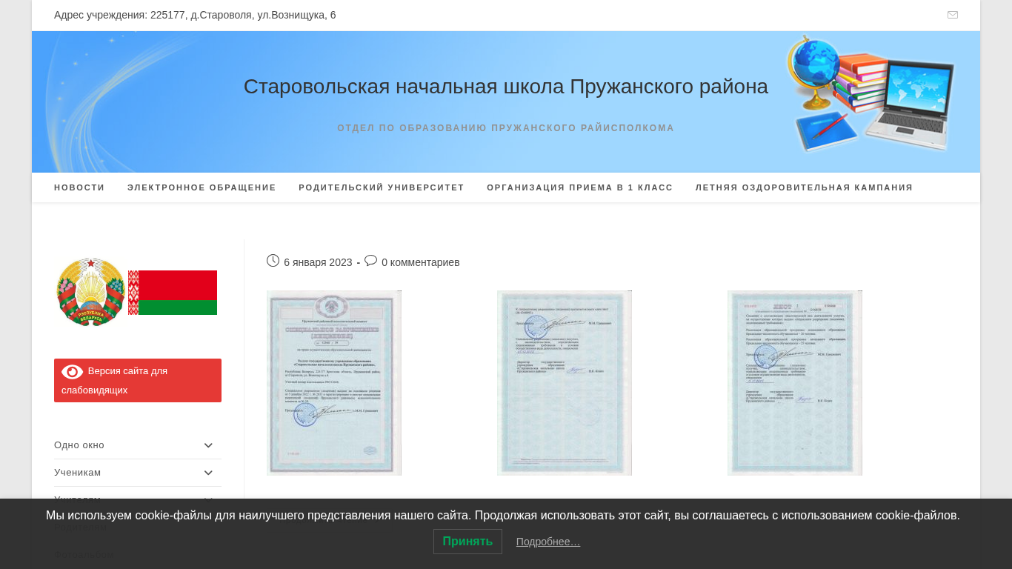This screenshot has width=1012, height=569.
Task: Open the Новости menu item
Action: click(79, 187)
